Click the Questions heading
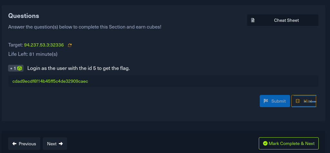The width and height of the screenshot is (330, 153). pyautogui.click(x=24, y=16)
